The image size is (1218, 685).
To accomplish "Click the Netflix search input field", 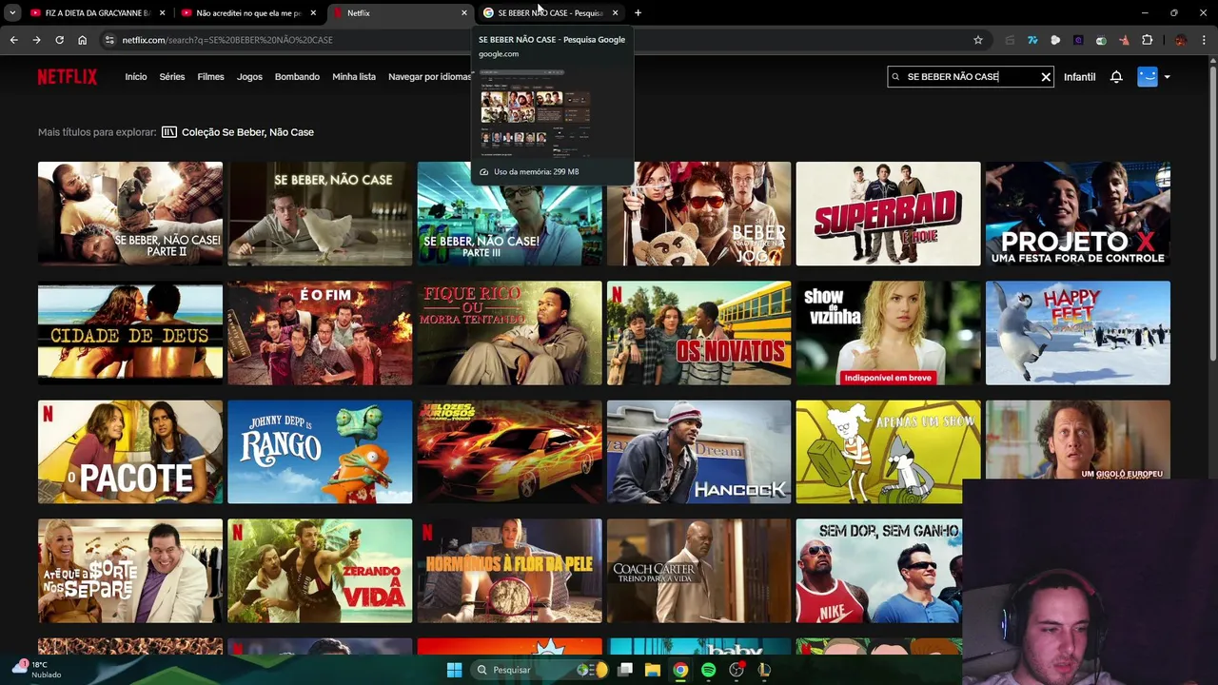I will (970, 77).
